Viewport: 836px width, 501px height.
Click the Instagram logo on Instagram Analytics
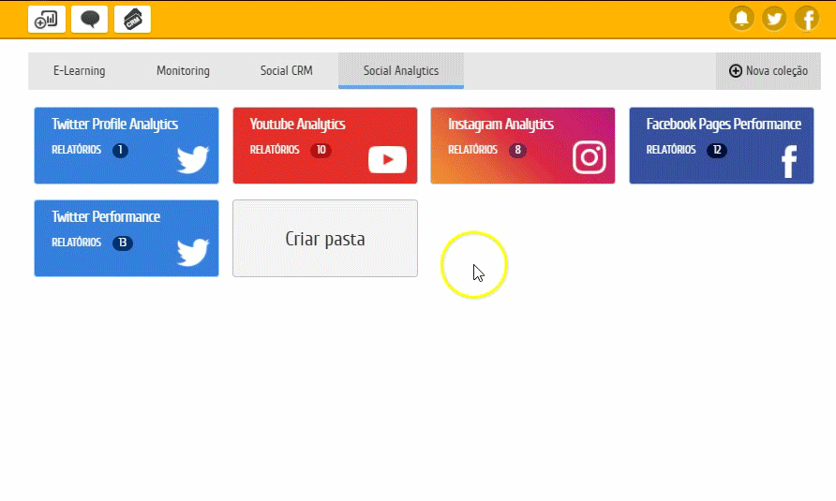[x=589, y=157]
